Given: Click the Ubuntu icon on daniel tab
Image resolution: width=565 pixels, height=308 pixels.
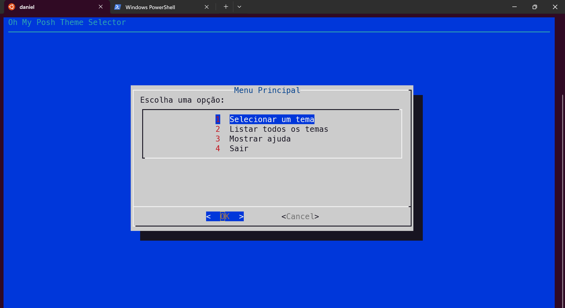Looking at the screenshot, I should click(11, 7).
